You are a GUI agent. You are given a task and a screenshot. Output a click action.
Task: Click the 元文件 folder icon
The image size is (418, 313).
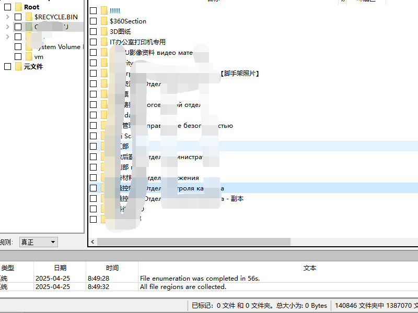(18, 67)
